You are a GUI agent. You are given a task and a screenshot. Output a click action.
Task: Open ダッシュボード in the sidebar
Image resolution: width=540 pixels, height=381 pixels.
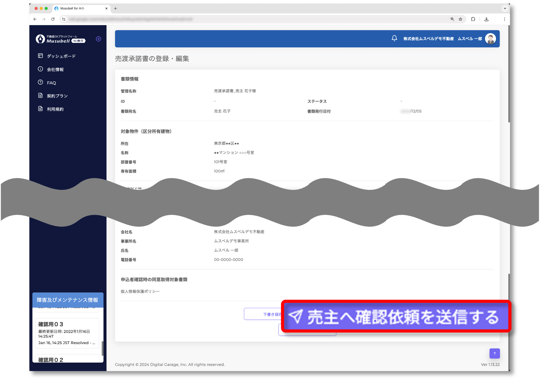tap(61, 56)
